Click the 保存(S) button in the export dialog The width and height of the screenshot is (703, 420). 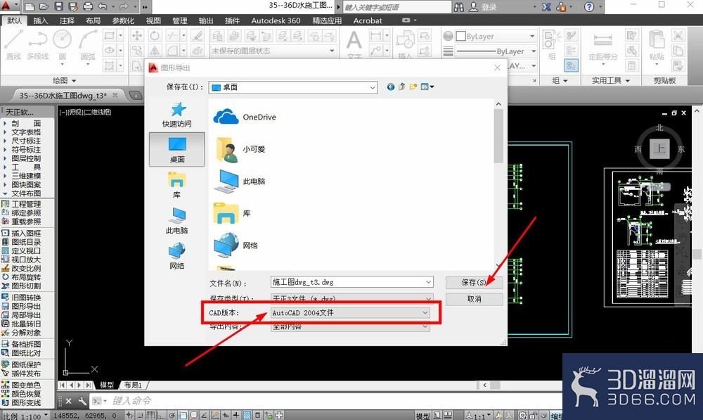(x=474, y=282)
